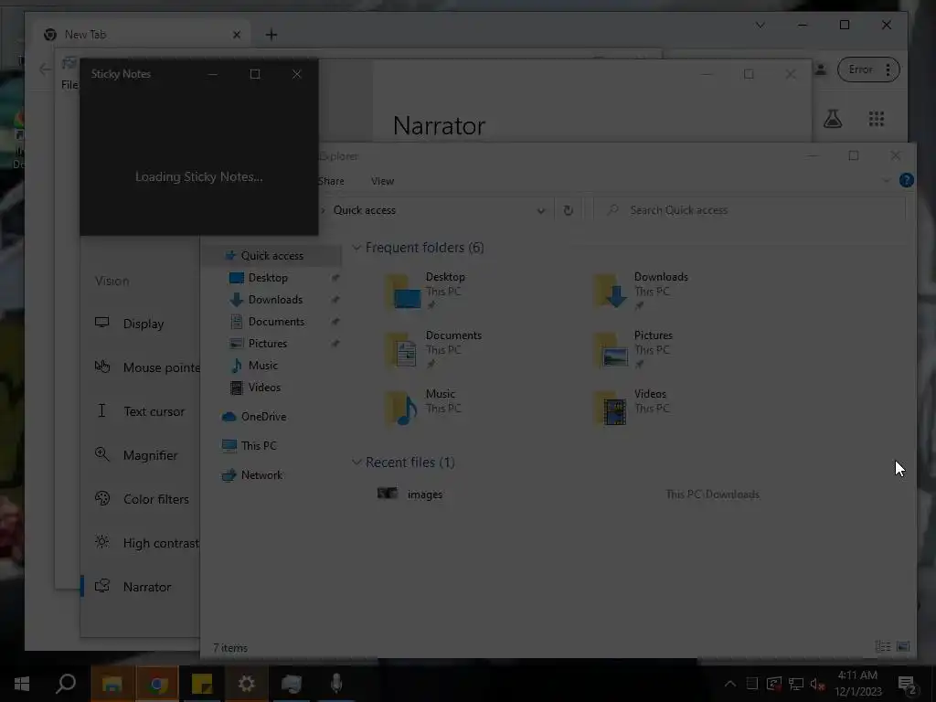Image resolution: width=936 pixels, height=702 pixels.
Task: Open Text cursor settings
Action: (141, 411)
